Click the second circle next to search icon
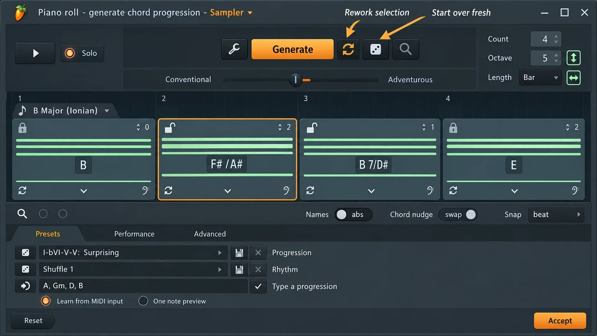This screenshot has height=336, width=597. pos(63,214)
